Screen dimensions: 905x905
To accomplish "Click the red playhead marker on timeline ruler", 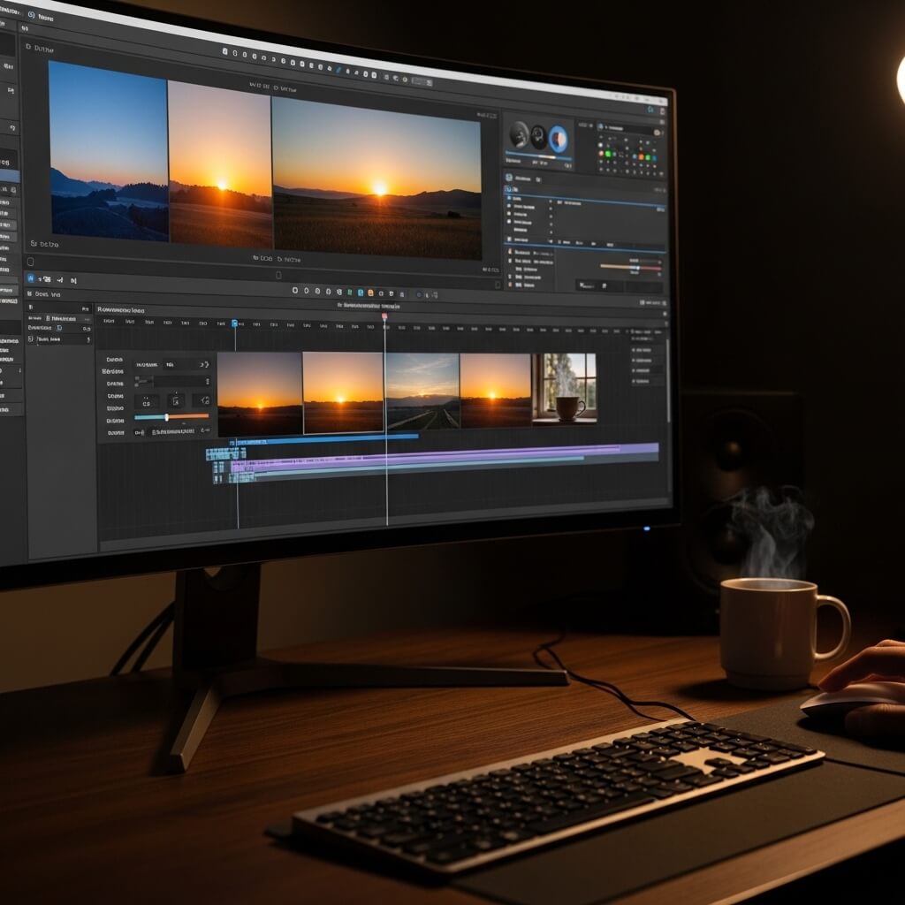I will pyautogui.click(x=384, y=316).
